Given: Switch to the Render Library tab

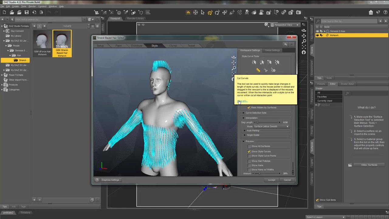Looking at the screenshot, I should 136,19.
